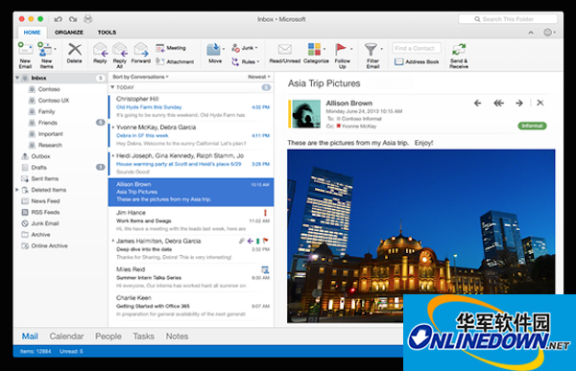The width and height of the screenshot is (576, 371).
Task: Click the Follow Up flag icon
Action: [341, 49]
